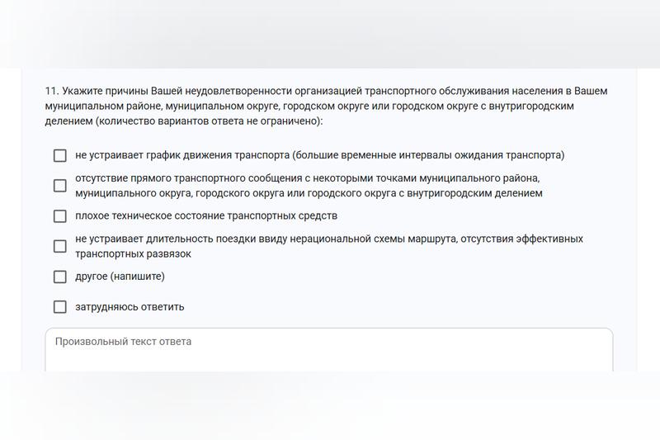The height and width of the screenshot is (440, 660).
Task: Enable the poor technical condition of vehicles checkbox
Action: [60, 216]
